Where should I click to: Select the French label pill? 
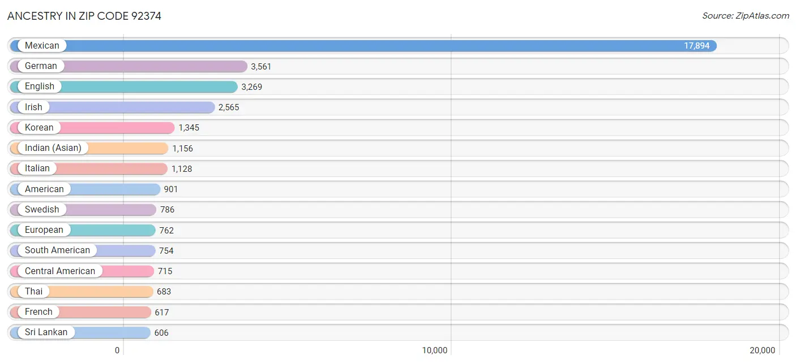38,312
